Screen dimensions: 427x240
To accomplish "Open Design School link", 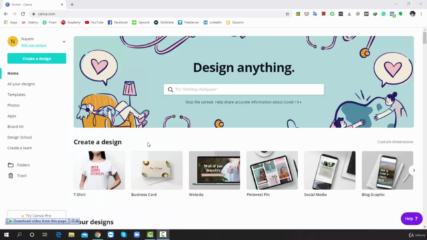I will [19, 137].
